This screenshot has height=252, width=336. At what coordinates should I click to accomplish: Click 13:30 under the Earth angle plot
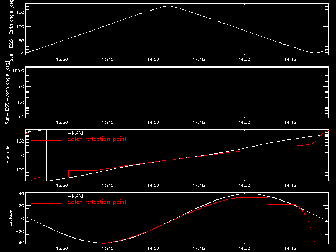pos(62,59)
